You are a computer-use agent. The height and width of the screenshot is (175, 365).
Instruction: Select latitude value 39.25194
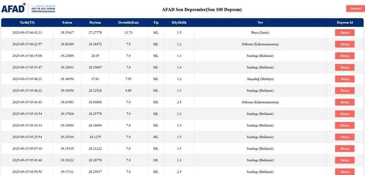pos(67,137)
